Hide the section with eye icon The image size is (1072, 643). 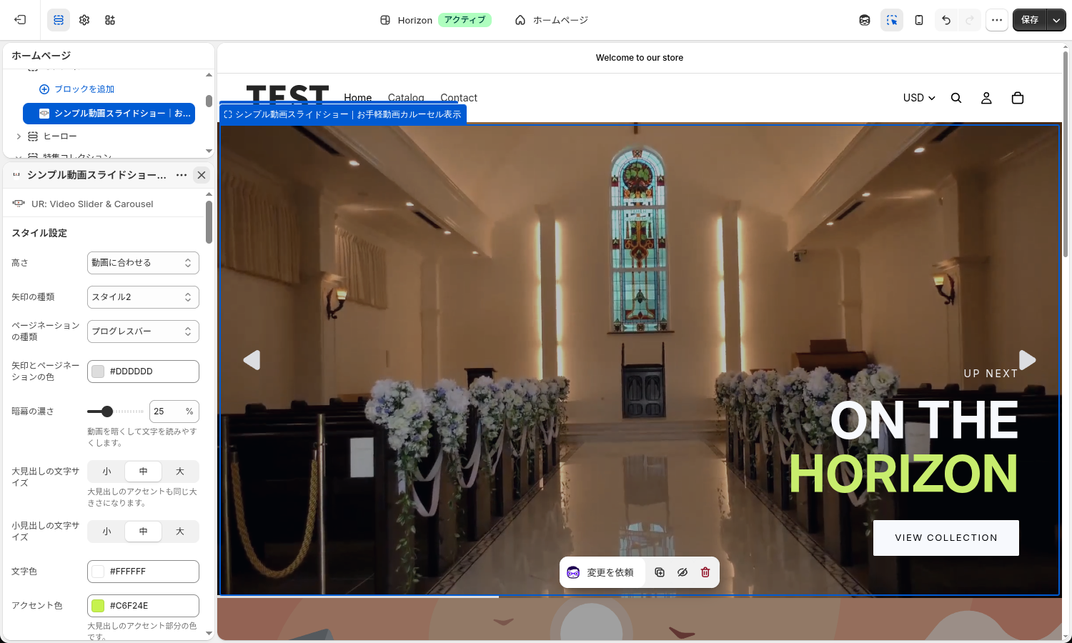(683, 572)
